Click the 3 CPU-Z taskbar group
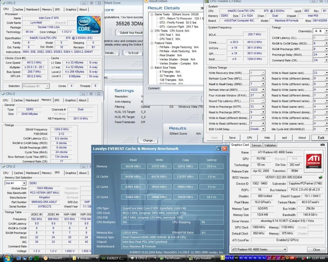 tap(143, 258)
